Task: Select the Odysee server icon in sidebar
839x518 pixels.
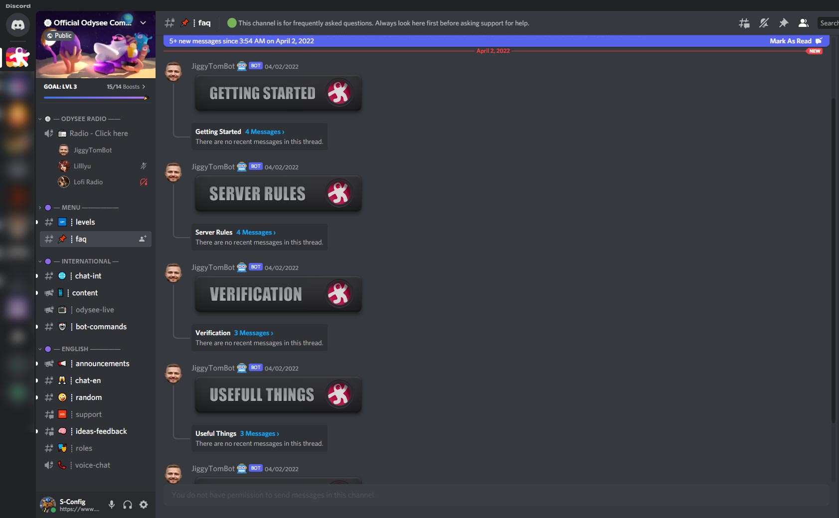Action: point(18,57)
